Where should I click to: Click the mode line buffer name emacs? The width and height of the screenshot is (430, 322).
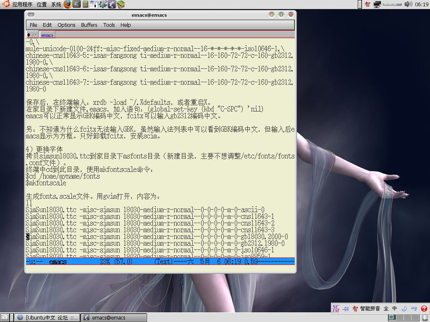click(x=58, y=262)
